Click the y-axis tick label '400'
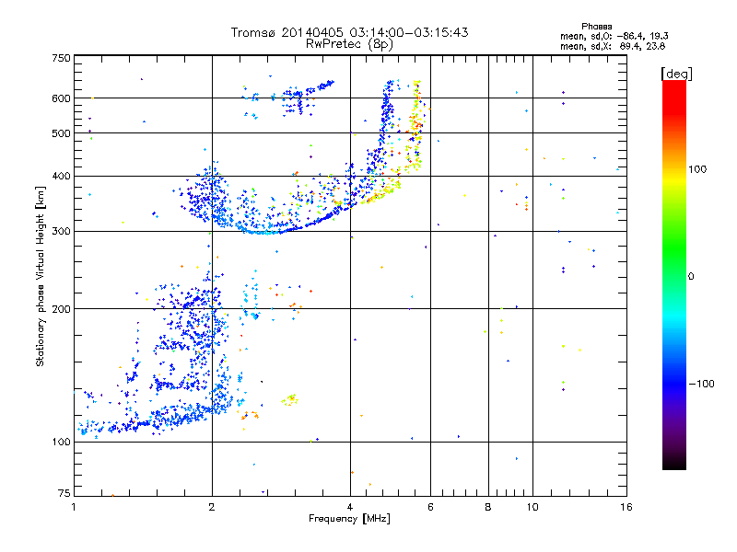This screenshot has height=552, width=737. (61, 177)
